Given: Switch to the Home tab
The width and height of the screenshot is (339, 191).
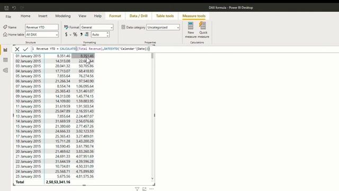Looking at the screenshot, I should pos(25,16).
